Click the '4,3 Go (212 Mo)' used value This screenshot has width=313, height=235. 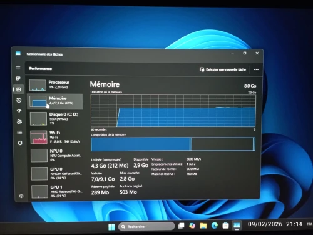tap(110, 166)
